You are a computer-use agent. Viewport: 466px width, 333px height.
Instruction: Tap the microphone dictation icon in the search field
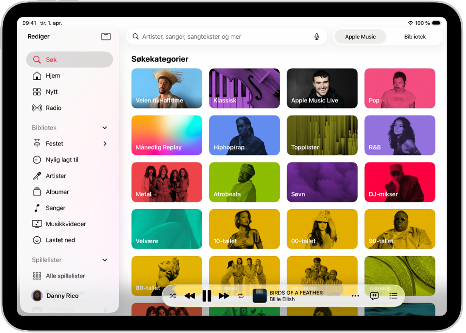pos(317,37)
